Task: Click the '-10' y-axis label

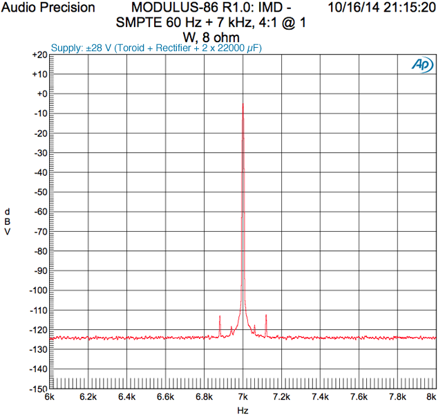Action: (x=41, y=113)
